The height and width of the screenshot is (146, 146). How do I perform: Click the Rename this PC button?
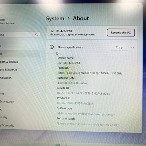[x=121, y=33]
